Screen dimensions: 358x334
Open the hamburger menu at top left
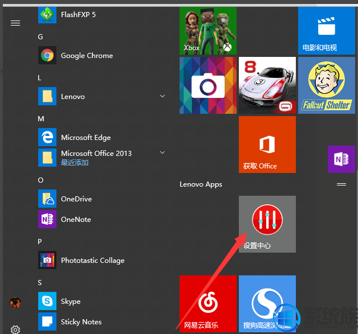tap(15, 23)
